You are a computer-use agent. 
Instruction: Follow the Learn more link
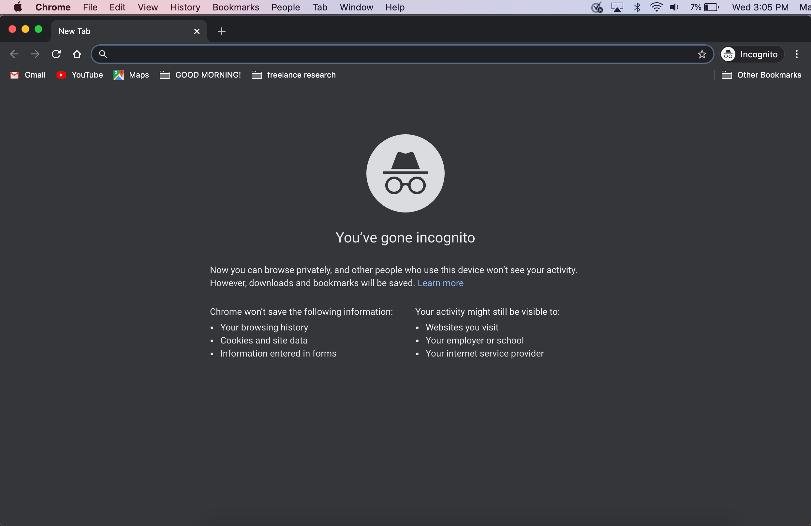(x=440, y=283)
